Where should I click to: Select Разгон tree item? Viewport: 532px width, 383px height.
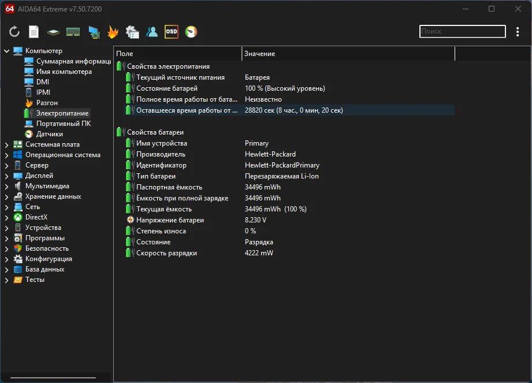[x=47, y=103]
